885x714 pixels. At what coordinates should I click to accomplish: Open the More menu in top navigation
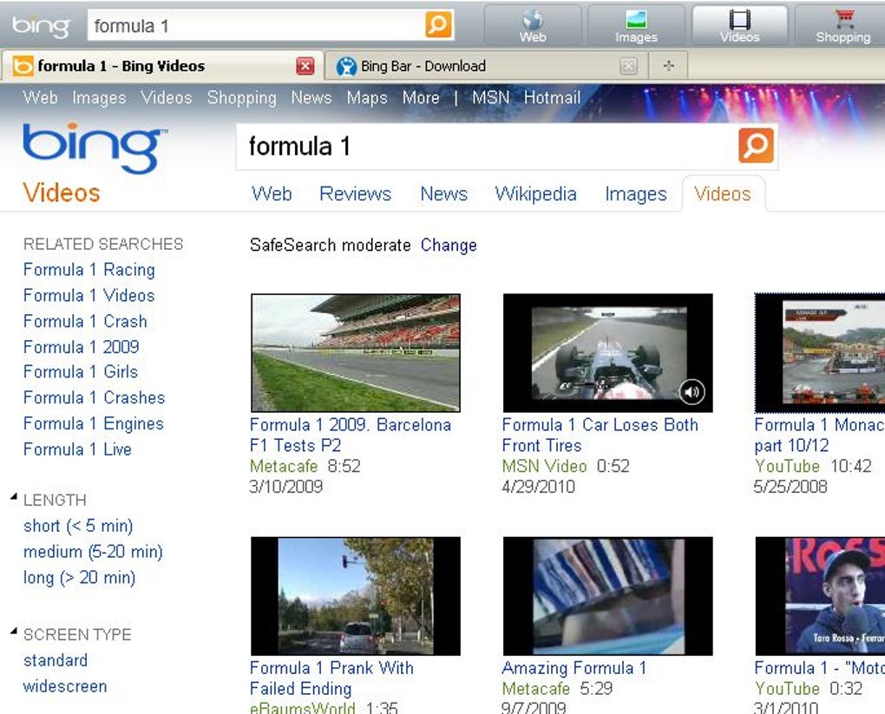(421, 98)
